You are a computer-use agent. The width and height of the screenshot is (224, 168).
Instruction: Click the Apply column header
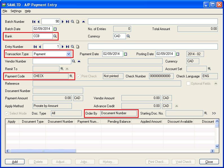12,122
